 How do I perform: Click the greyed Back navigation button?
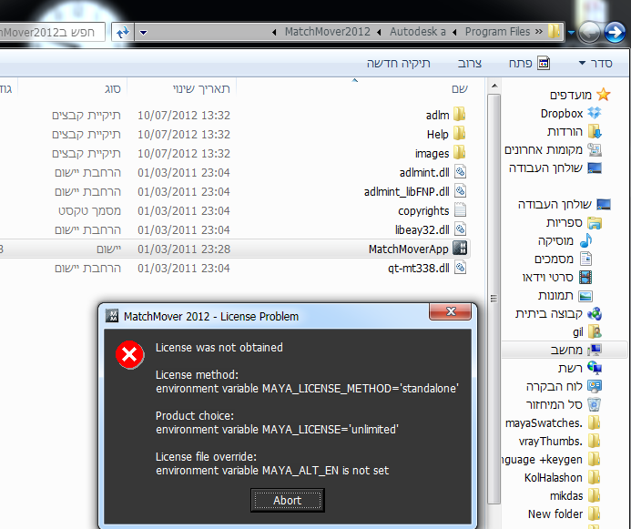point(589,32)
